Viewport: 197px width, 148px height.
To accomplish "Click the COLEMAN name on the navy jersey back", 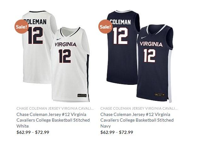I will 120,22.
